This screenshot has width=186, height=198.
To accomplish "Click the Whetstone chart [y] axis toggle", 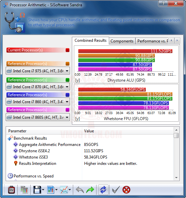I will tap(77, 119).
